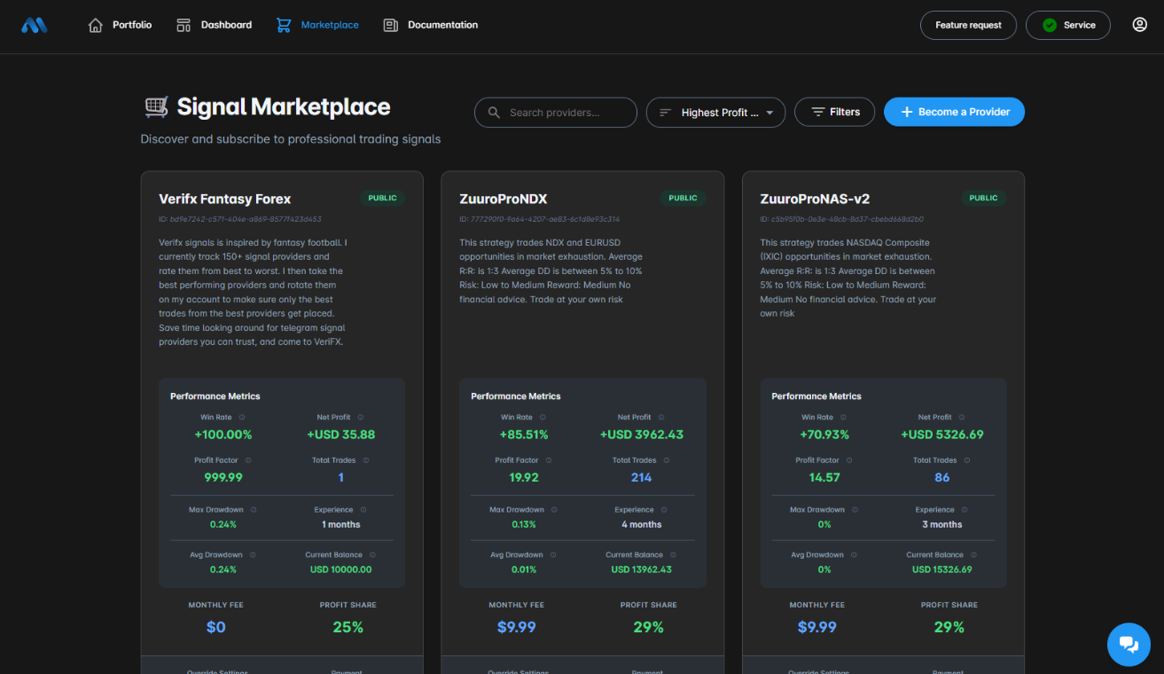Click Net Profit info icon on Verifx card

click(x=361, y=417)
